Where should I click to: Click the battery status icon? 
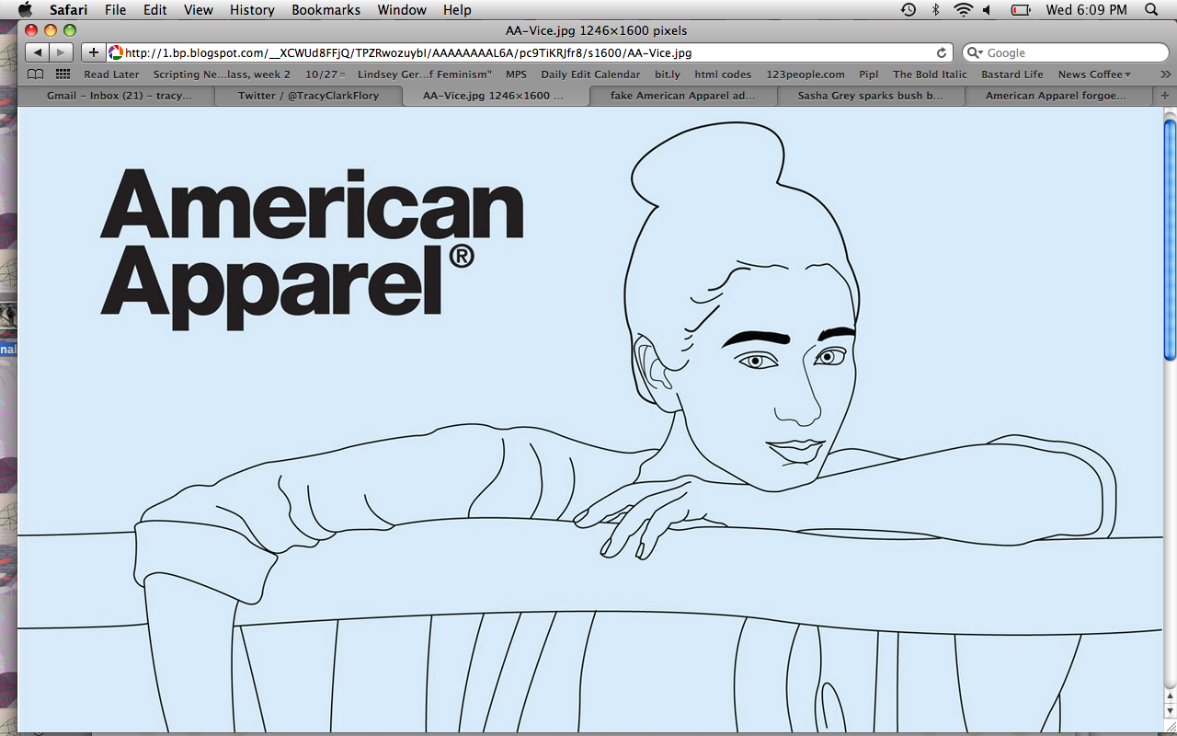(1020, 9)
